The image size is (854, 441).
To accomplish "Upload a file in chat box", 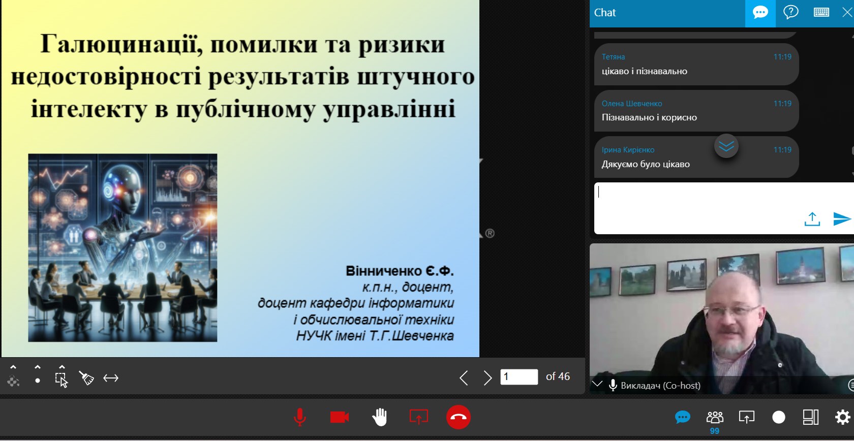I will coord(812,219).
